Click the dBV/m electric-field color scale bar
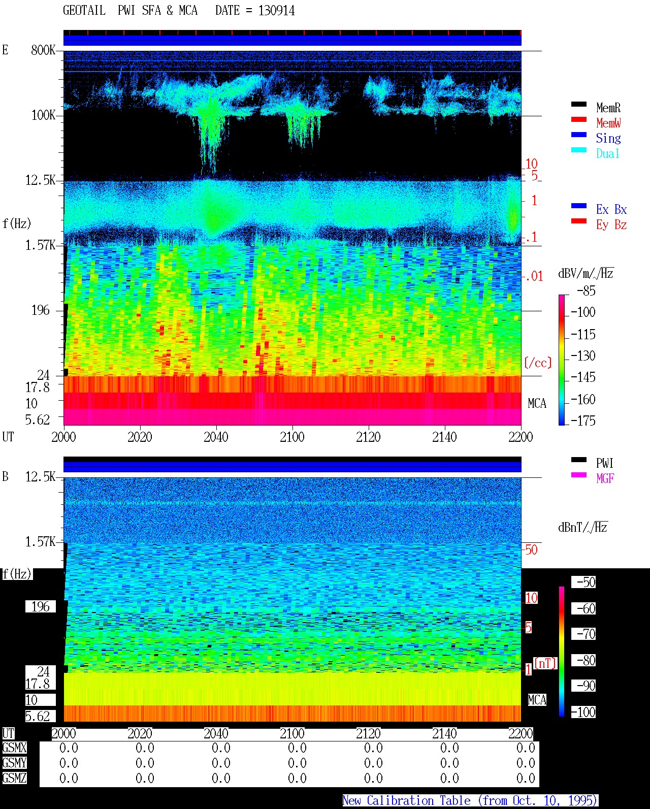This screenshot has width=650, height=809. (562, 360)
